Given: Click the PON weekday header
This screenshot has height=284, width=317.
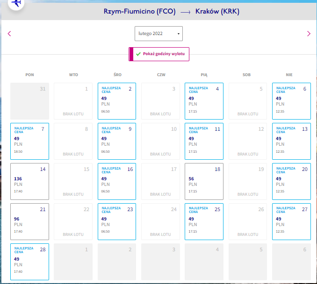Looking at the screenshot, I should point(30,75).
